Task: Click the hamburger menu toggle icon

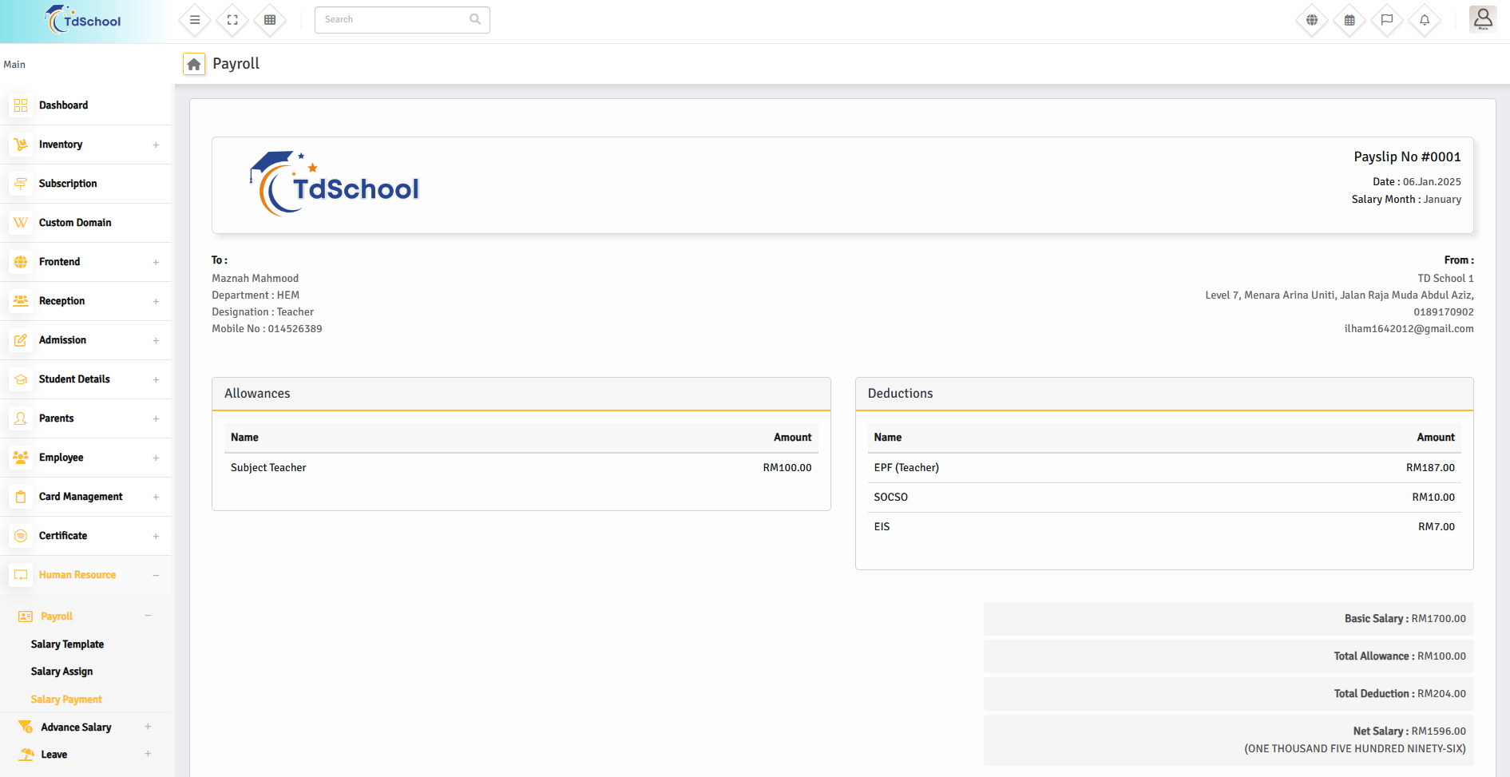Action: (195, 20)
